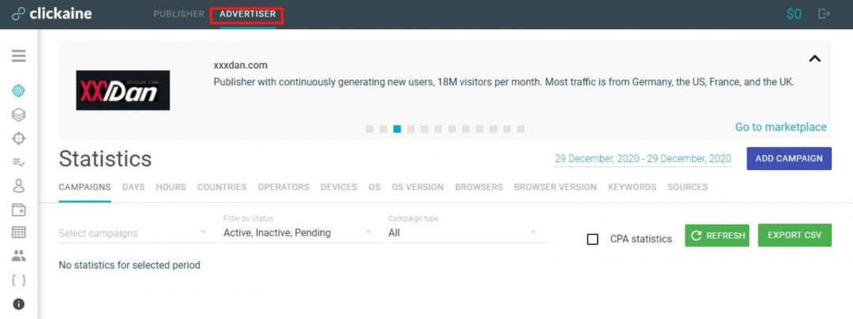Screen dimensions: 853x319
Task: Open the Select campaigns dropdown
Action: [x=133, y=233]
